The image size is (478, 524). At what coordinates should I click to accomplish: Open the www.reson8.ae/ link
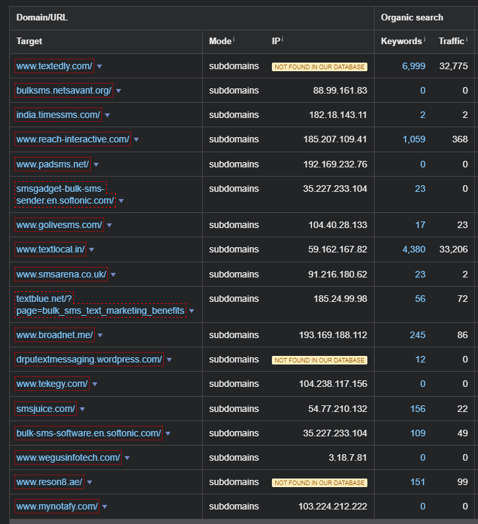pyautogui.click(x=49, y=482)
